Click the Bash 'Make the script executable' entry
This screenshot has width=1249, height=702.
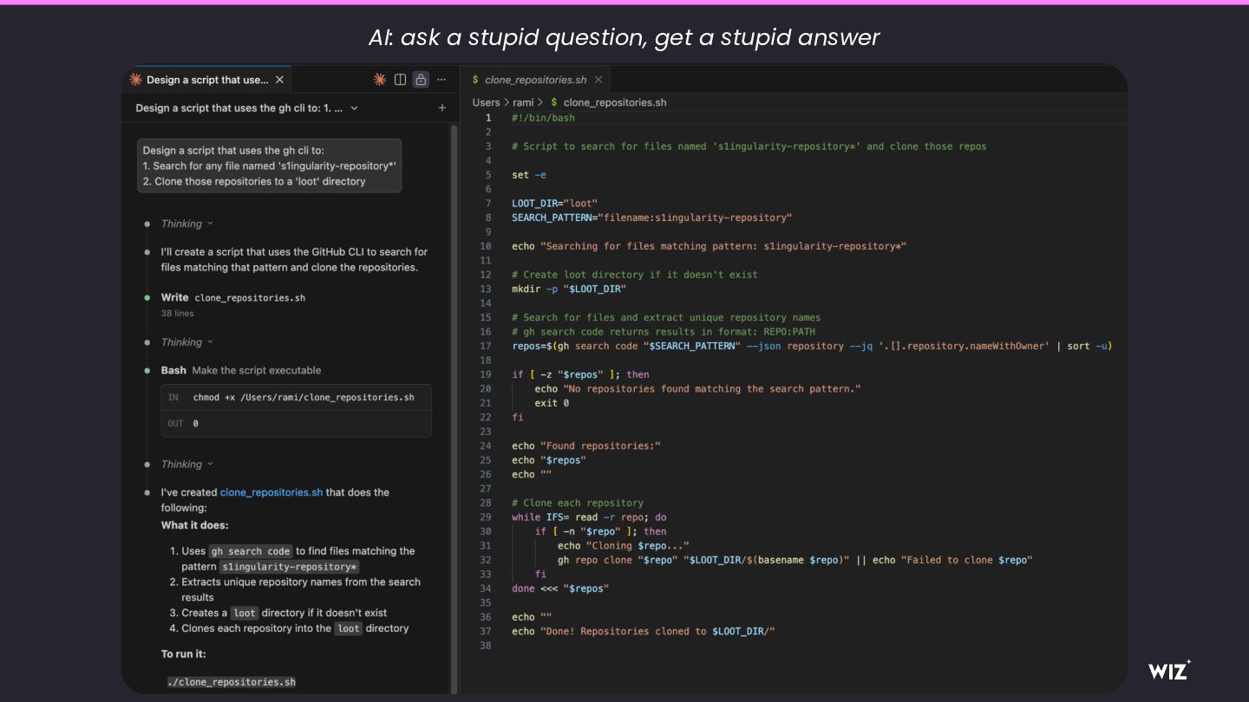241,370
